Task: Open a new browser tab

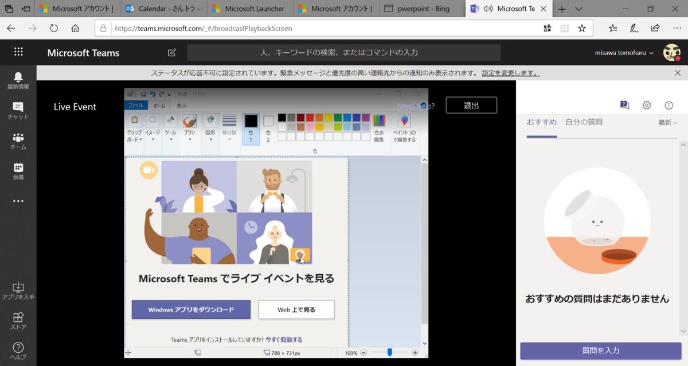Action: click(562, 9)
